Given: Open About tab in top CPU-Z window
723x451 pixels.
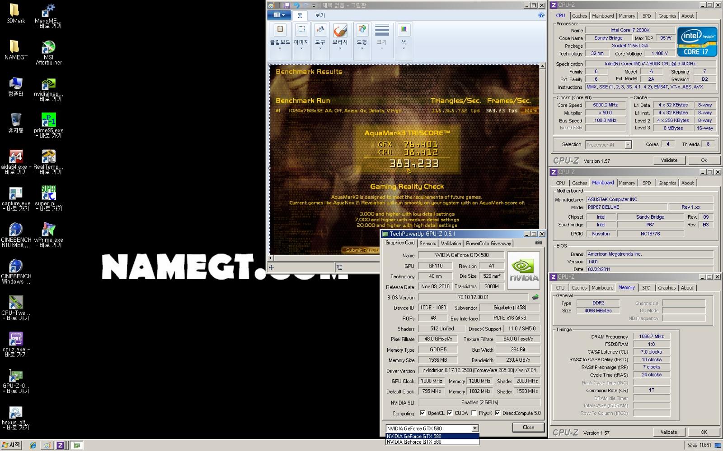Looking at the screenshot, I should 687,16.
